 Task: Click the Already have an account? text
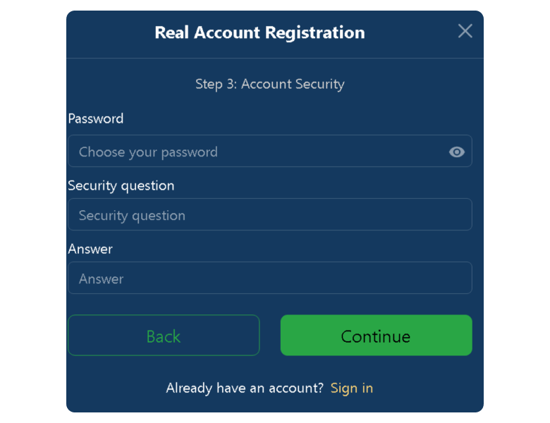click(245, 388)
